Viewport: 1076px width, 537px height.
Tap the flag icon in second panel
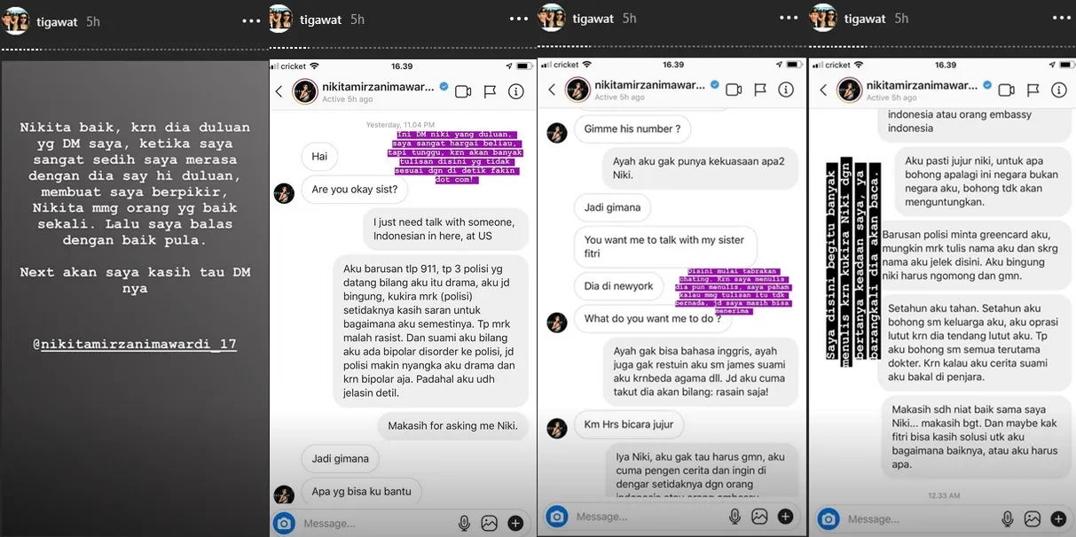(490, 91)
